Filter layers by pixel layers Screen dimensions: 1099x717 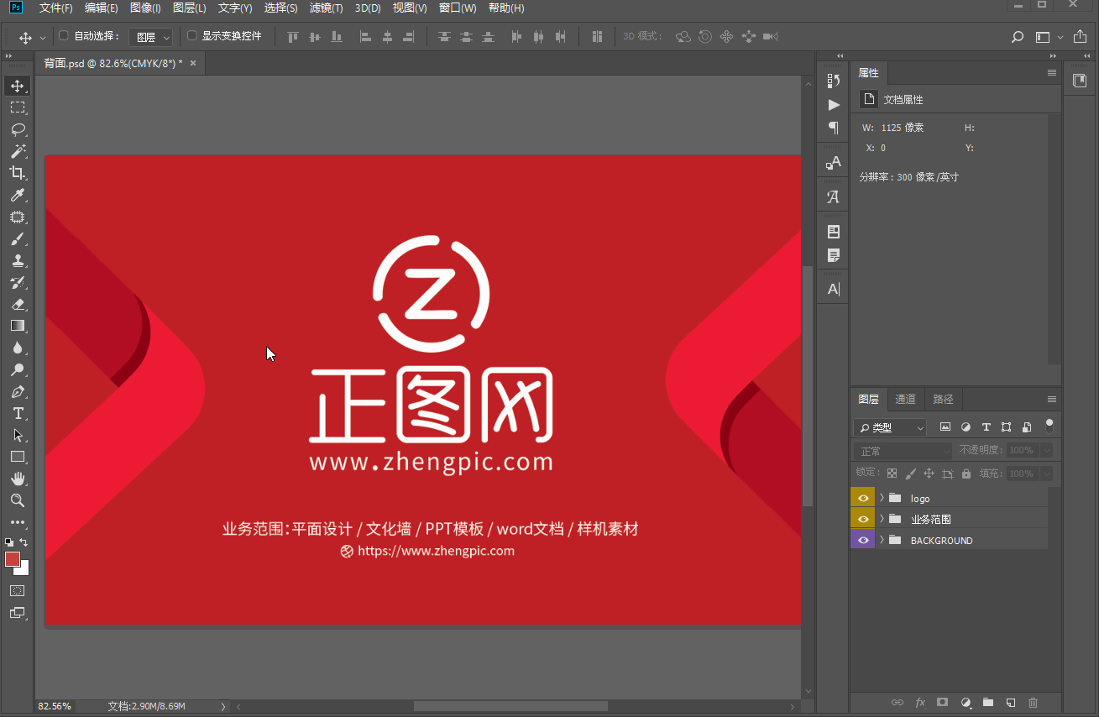945,427
